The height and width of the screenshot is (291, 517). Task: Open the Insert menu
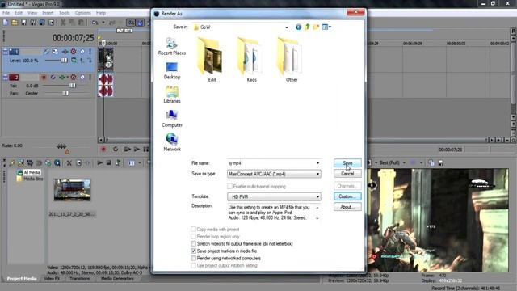click(48, 13)
